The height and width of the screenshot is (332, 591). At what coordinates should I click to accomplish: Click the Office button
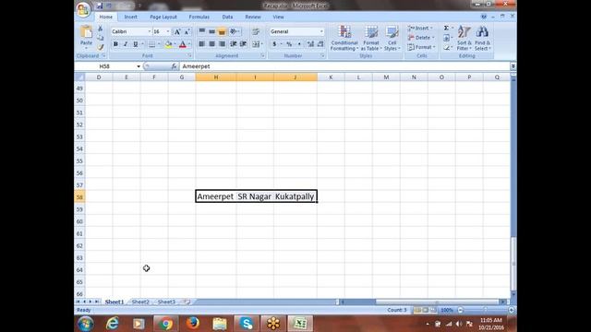point(83,10)
